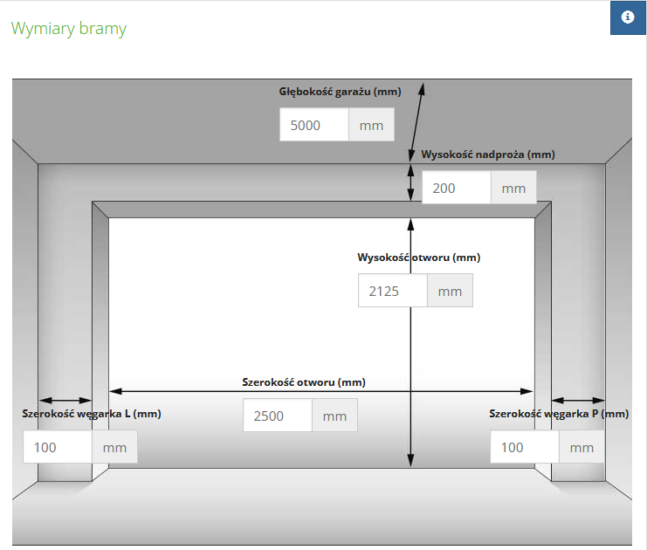
Task: Click the Wysokość otworu (mm) label
Action: [419, 258]
